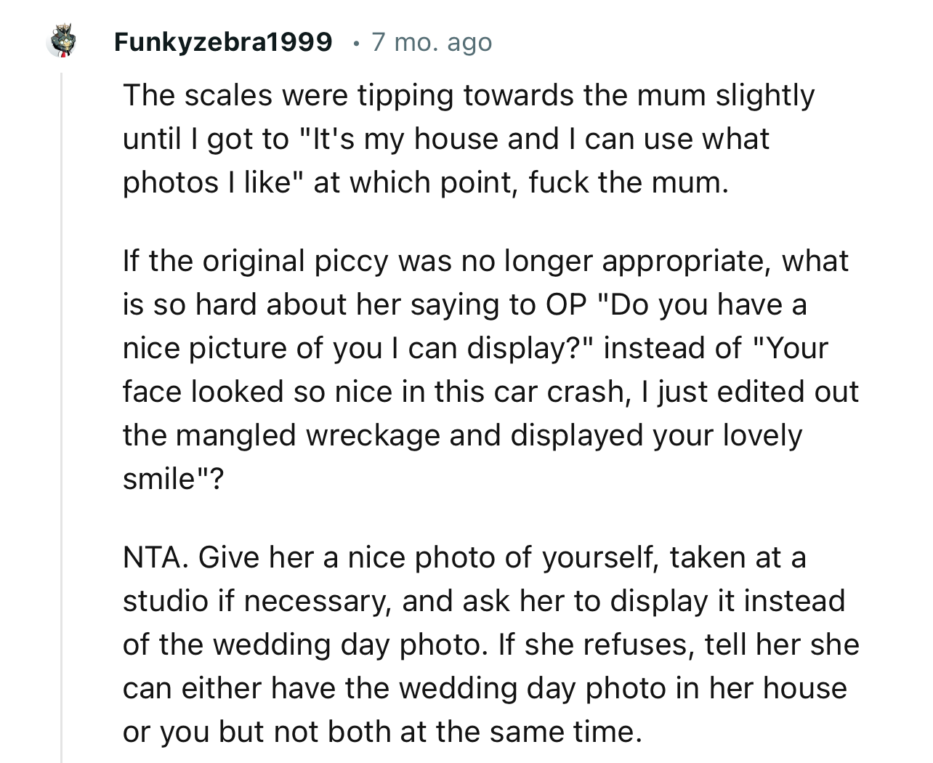Click the line "or you but not both at the same time."

tap(382, 732)
